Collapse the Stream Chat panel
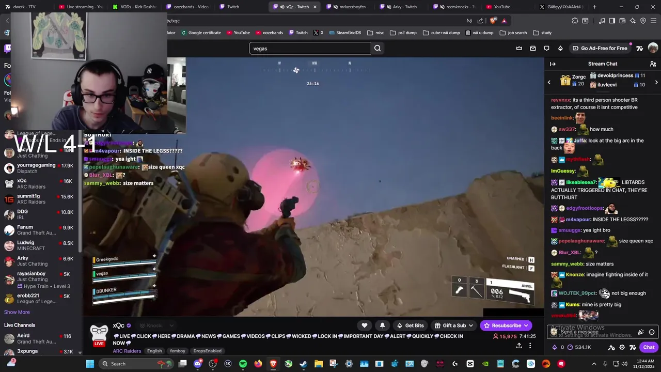Image resolution: width=661 pixels, height=372 pixels. click(x=553, y=64)
